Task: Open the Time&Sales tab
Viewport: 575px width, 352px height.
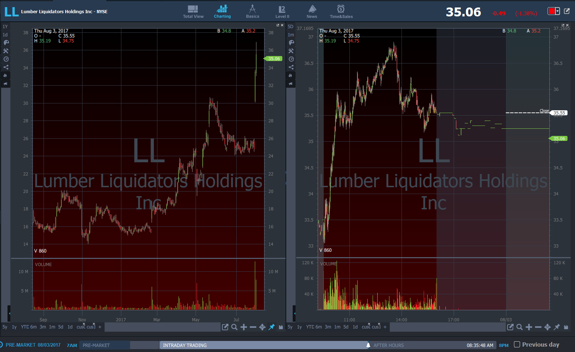Action: tap(341, 12)
